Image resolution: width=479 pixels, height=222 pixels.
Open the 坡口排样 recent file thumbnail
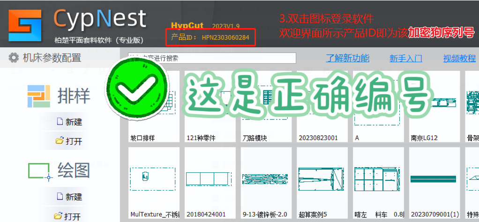tap(154, 106)
